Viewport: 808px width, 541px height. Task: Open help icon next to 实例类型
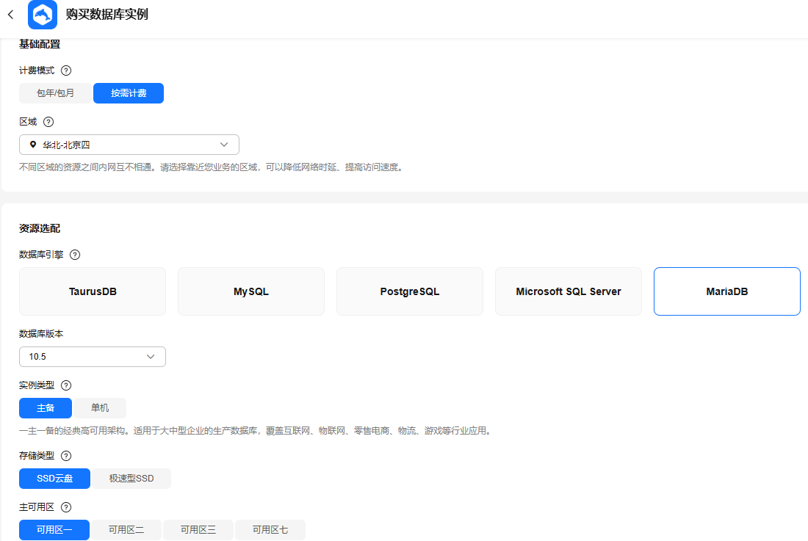[x=66, y=385]
